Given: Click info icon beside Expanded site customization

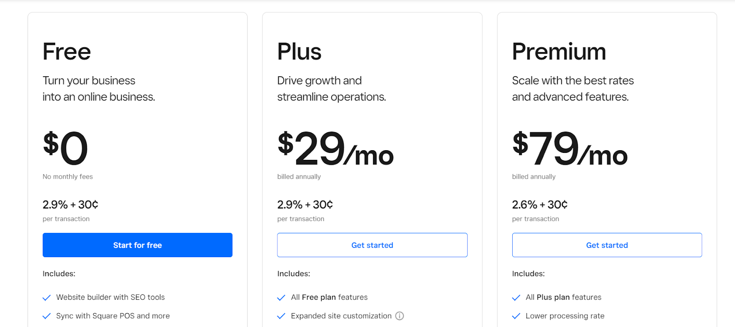Looking at the screenshot, I should (x=400, y=316).
